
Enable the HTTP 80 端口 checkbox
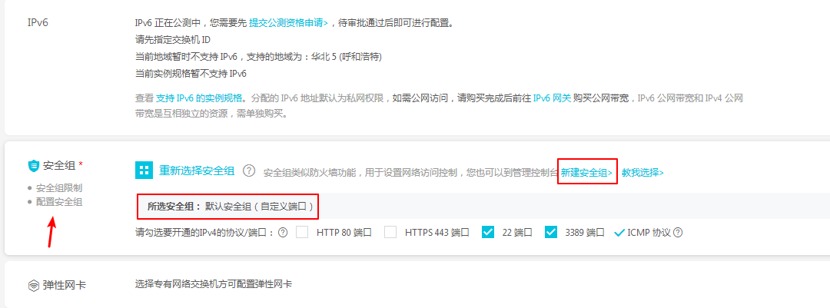[x=303, y=232]
